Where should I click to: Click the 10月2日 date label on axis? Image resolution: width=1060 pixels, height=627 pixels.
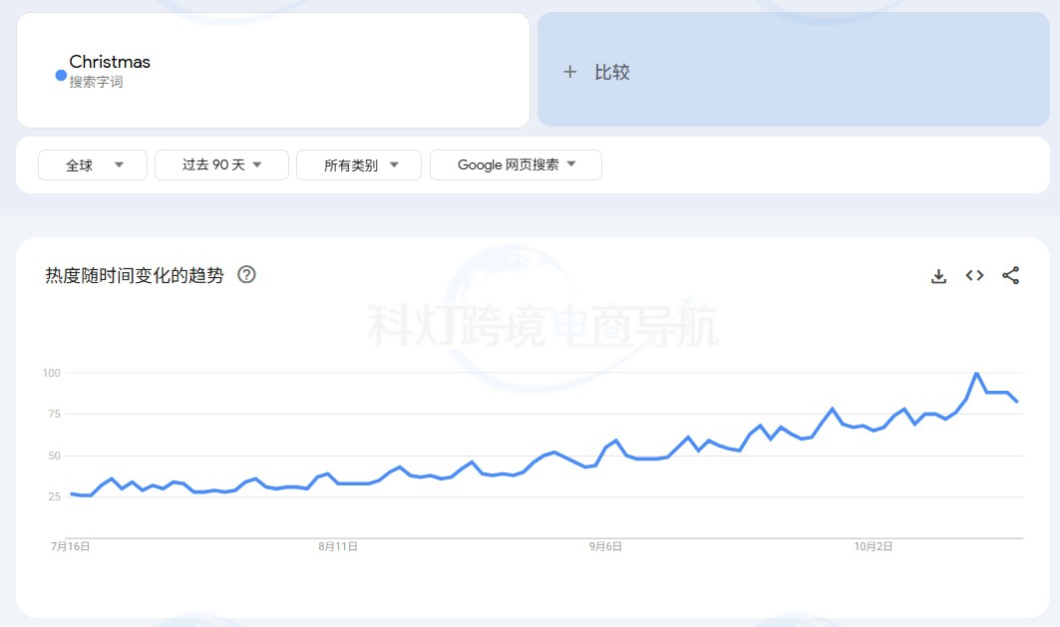[874, 546]
